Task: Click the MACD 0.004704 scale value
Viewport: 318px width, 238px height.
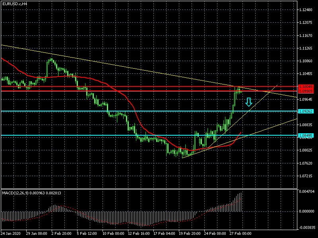Action: click(307, 192)
